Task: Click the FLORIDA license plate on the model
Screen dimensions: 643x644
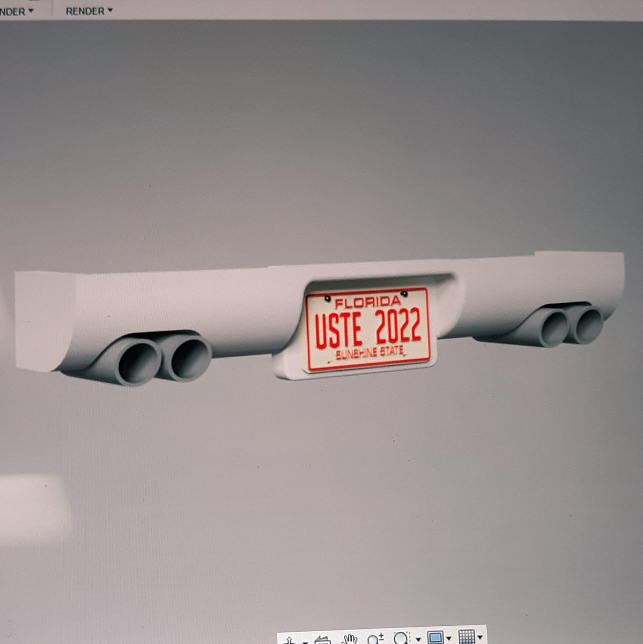Action: 368,330
